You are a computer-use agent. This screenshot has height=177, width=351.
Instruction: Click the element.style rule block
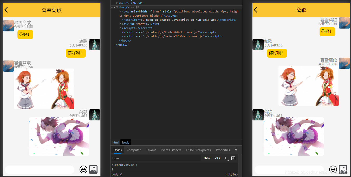(x=174, y=167)
